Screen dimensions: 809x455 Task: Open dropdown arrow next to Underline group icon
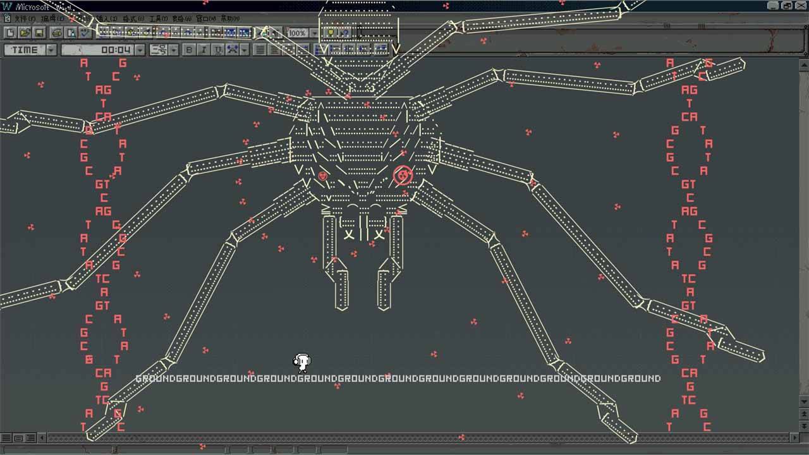(244, 49)
